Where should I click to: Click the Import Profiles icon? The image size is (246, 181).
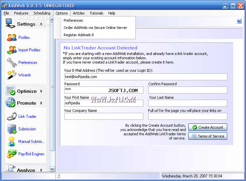click(12, 50)
